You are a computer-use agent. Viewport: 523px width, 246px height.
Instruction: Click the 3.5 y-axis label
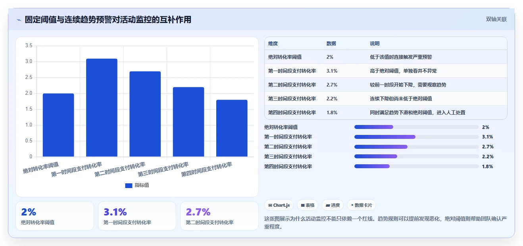pyautogui.click(x=29, y=46)
